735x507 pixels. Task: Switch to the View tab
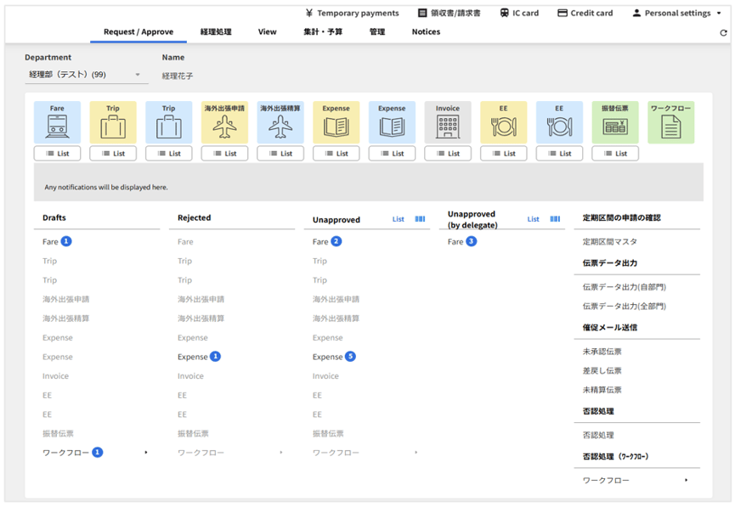tap(267, 32)
